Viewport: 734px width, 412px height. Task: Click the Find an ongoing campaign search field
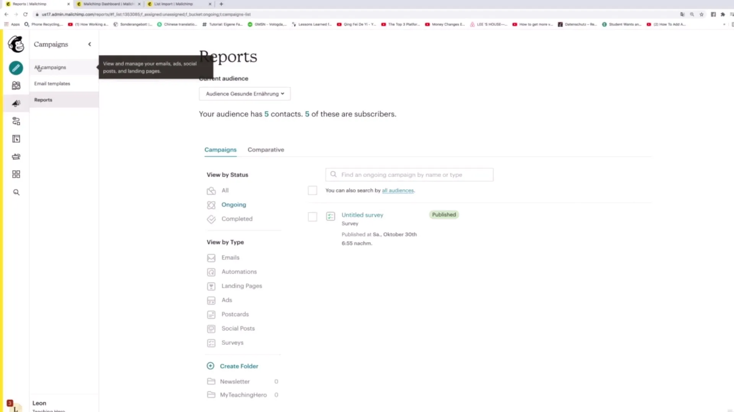click(x=409, y=175)
